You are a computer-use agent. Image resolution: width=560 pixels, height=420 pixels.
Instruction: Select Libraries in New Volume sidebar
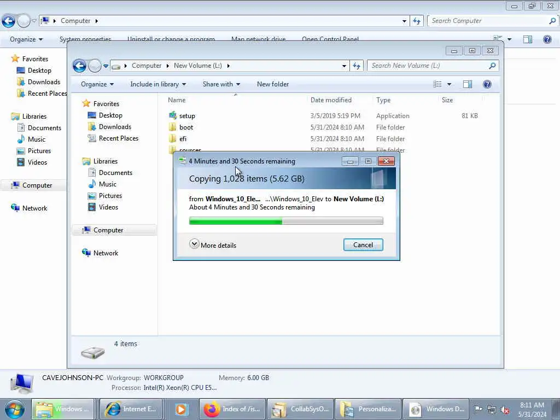tap(106, 161)
